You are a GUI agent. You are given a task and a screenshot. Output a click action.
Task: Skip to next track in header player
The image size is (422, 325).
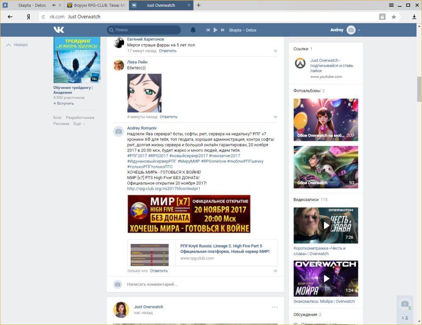point(222,30)
